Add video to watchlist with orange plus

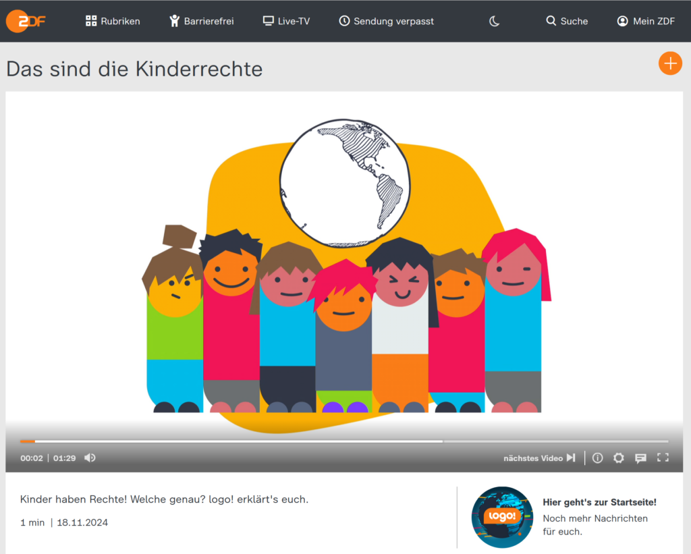pos(669,63)
